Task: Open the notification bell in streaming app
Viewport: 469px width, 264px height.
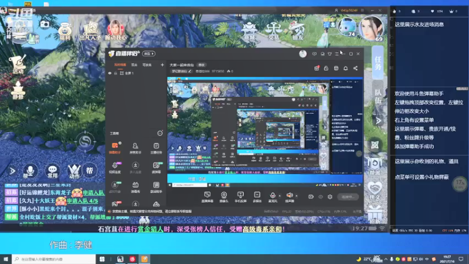Action: [x=345, y=68]
